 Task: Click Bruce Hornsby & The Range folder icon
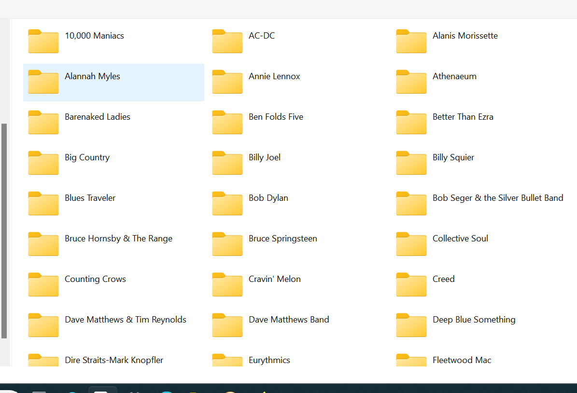tap(43, 244)
